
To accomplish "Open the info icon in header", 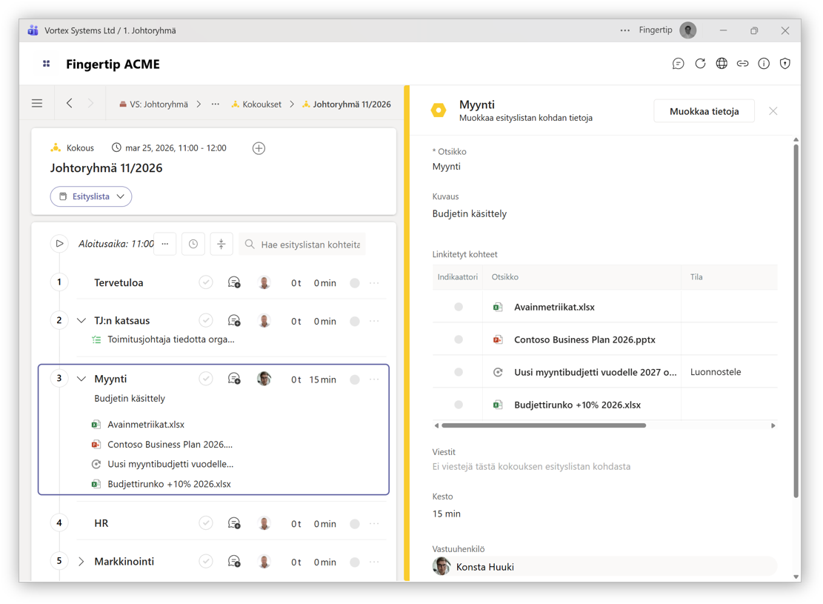I will pyautogui.click(x=764, y=64).
